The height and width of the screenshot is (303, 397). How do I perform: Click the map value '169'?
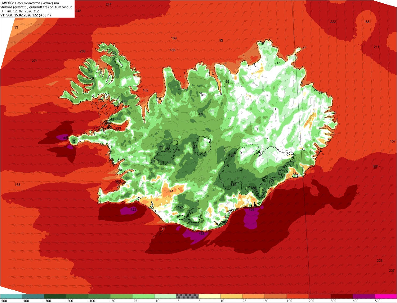click(174, 38)
